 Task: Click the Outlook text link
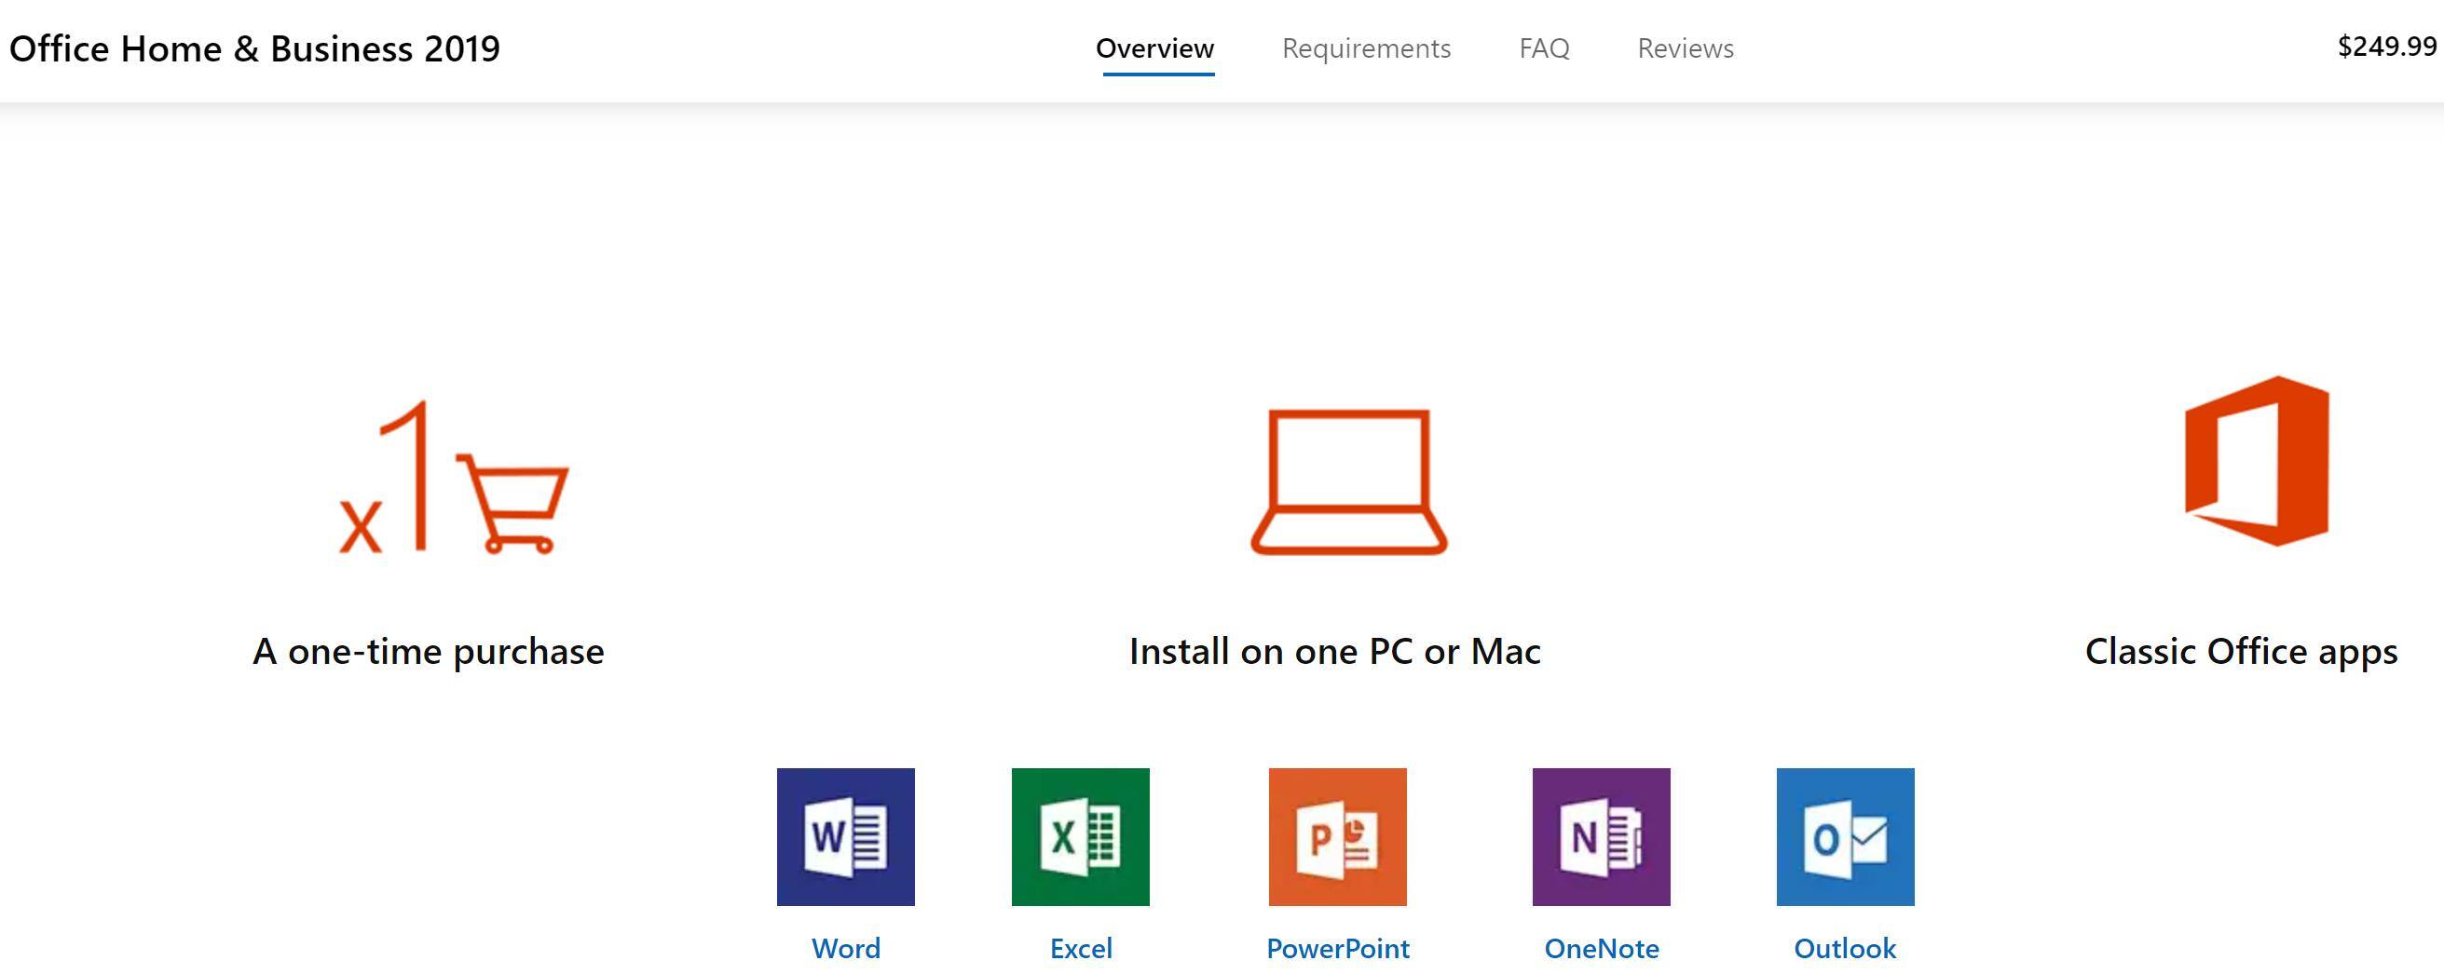pyautogui.click(x=1844, y=949)
